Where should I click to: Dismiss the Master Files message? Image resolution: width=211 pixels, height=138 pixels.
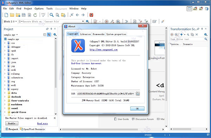coord(55,118)
